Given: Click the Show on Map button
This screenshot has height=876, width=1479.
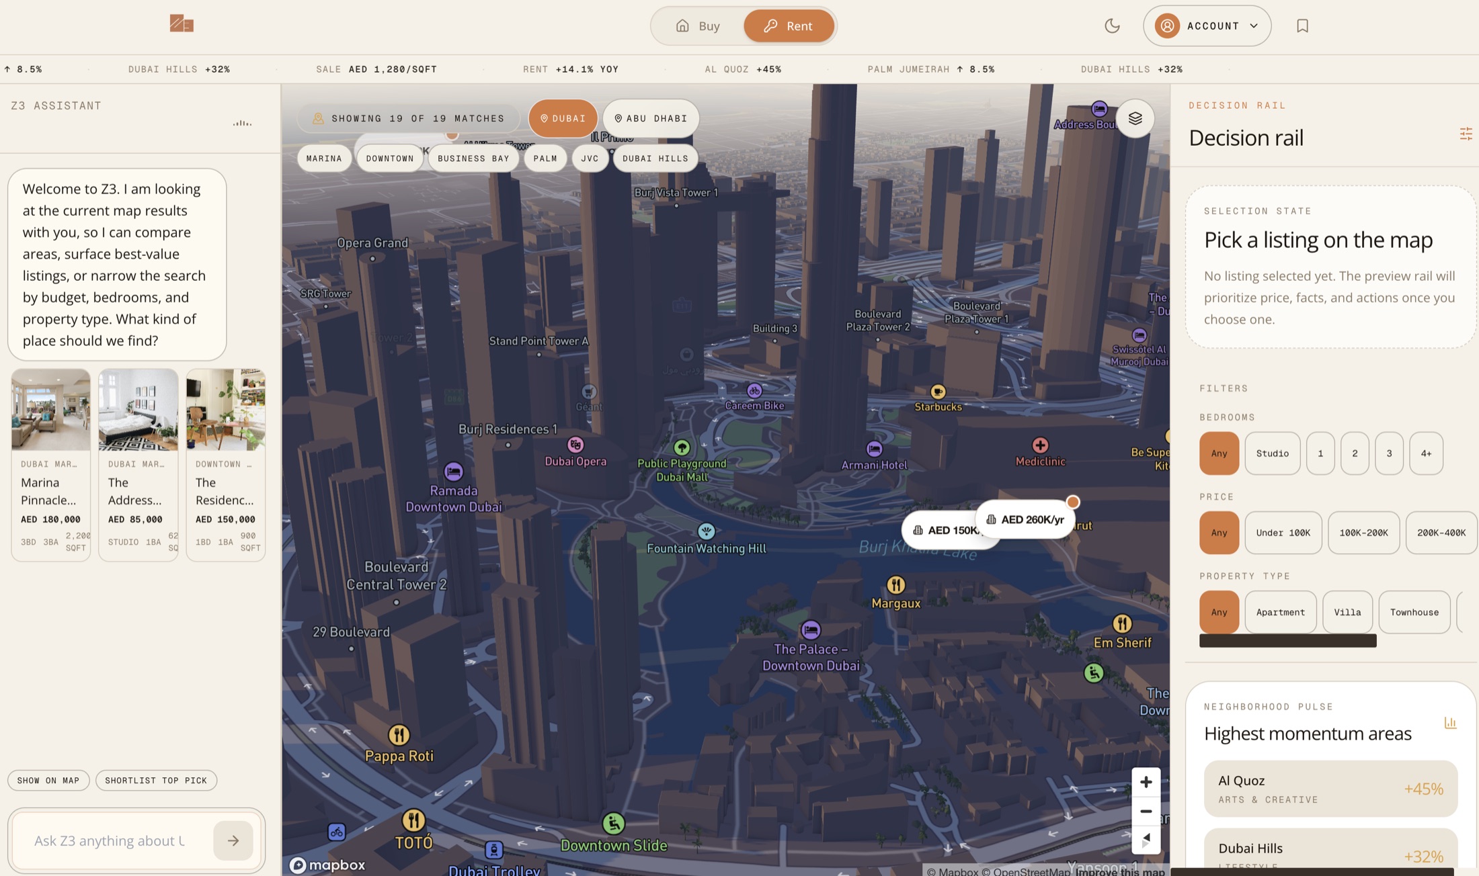Looking at the screenshot, I should (48, 780).
